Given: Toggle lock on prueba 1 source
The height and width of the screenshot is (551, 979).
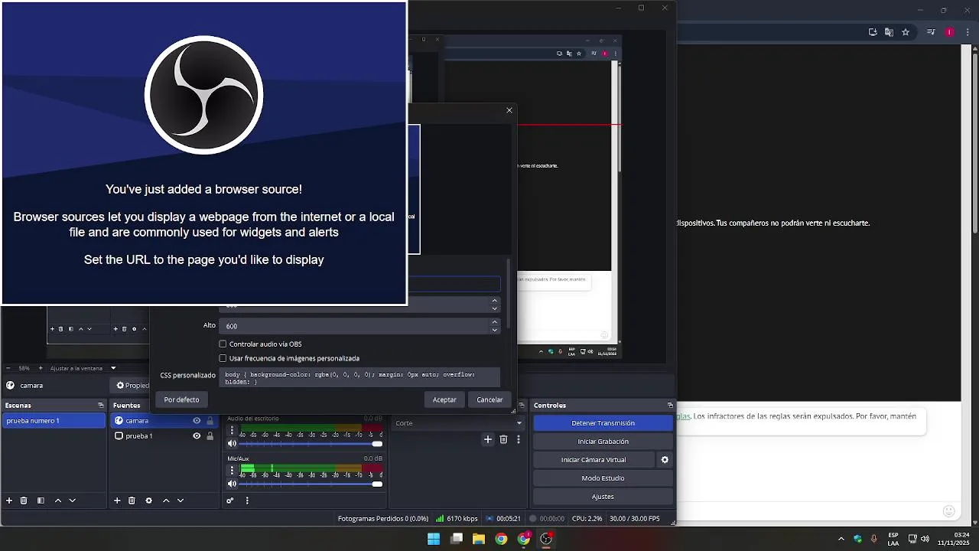Looking at the screenshot, I should 210,436.
